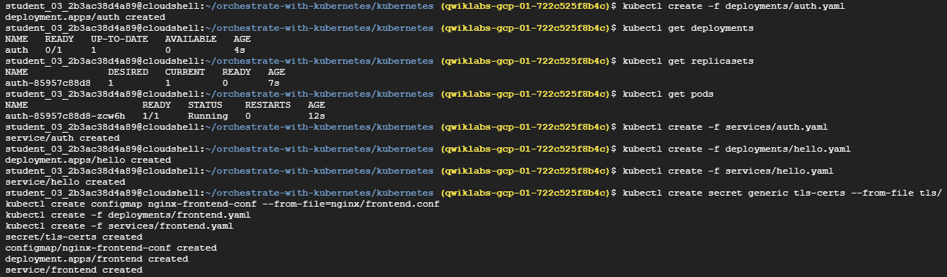Click the 'configmap/nginx-frontend-conf created' output line

pyautogui.click(x=111, y=248)
